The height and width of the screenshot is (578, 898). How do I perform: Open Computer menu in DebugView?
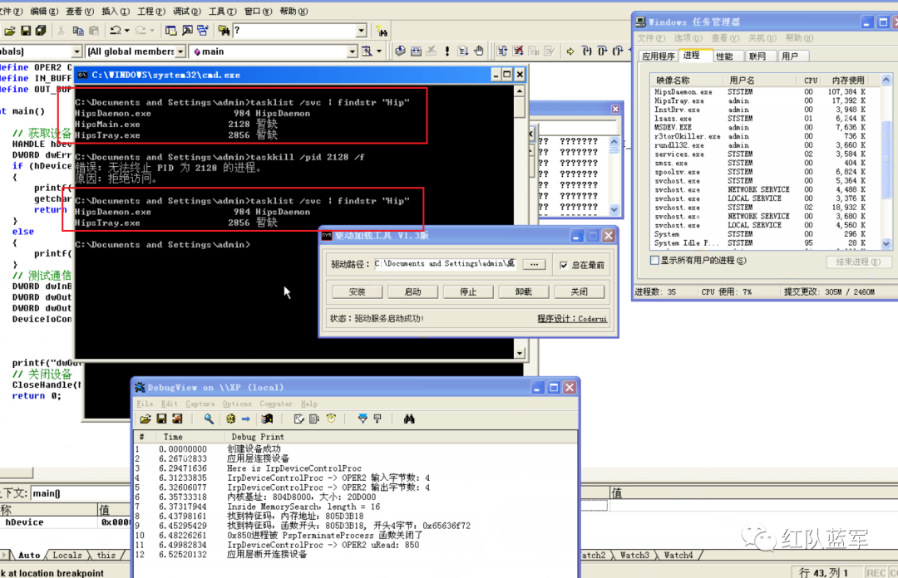pyautogui.click(x=276, y=404)
